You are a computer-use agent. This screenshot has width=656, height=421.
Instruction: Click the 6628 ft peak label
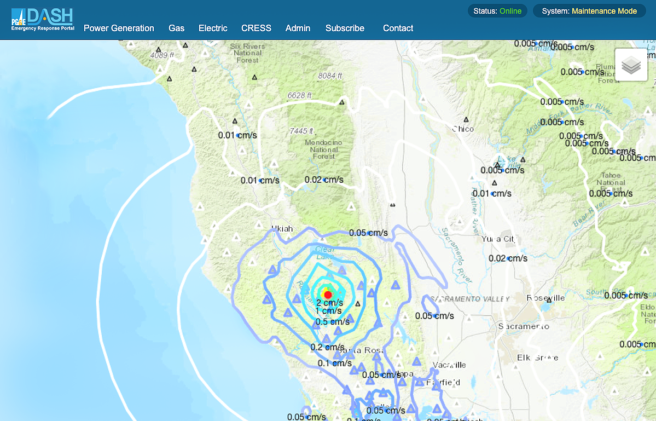click(300, 95)
